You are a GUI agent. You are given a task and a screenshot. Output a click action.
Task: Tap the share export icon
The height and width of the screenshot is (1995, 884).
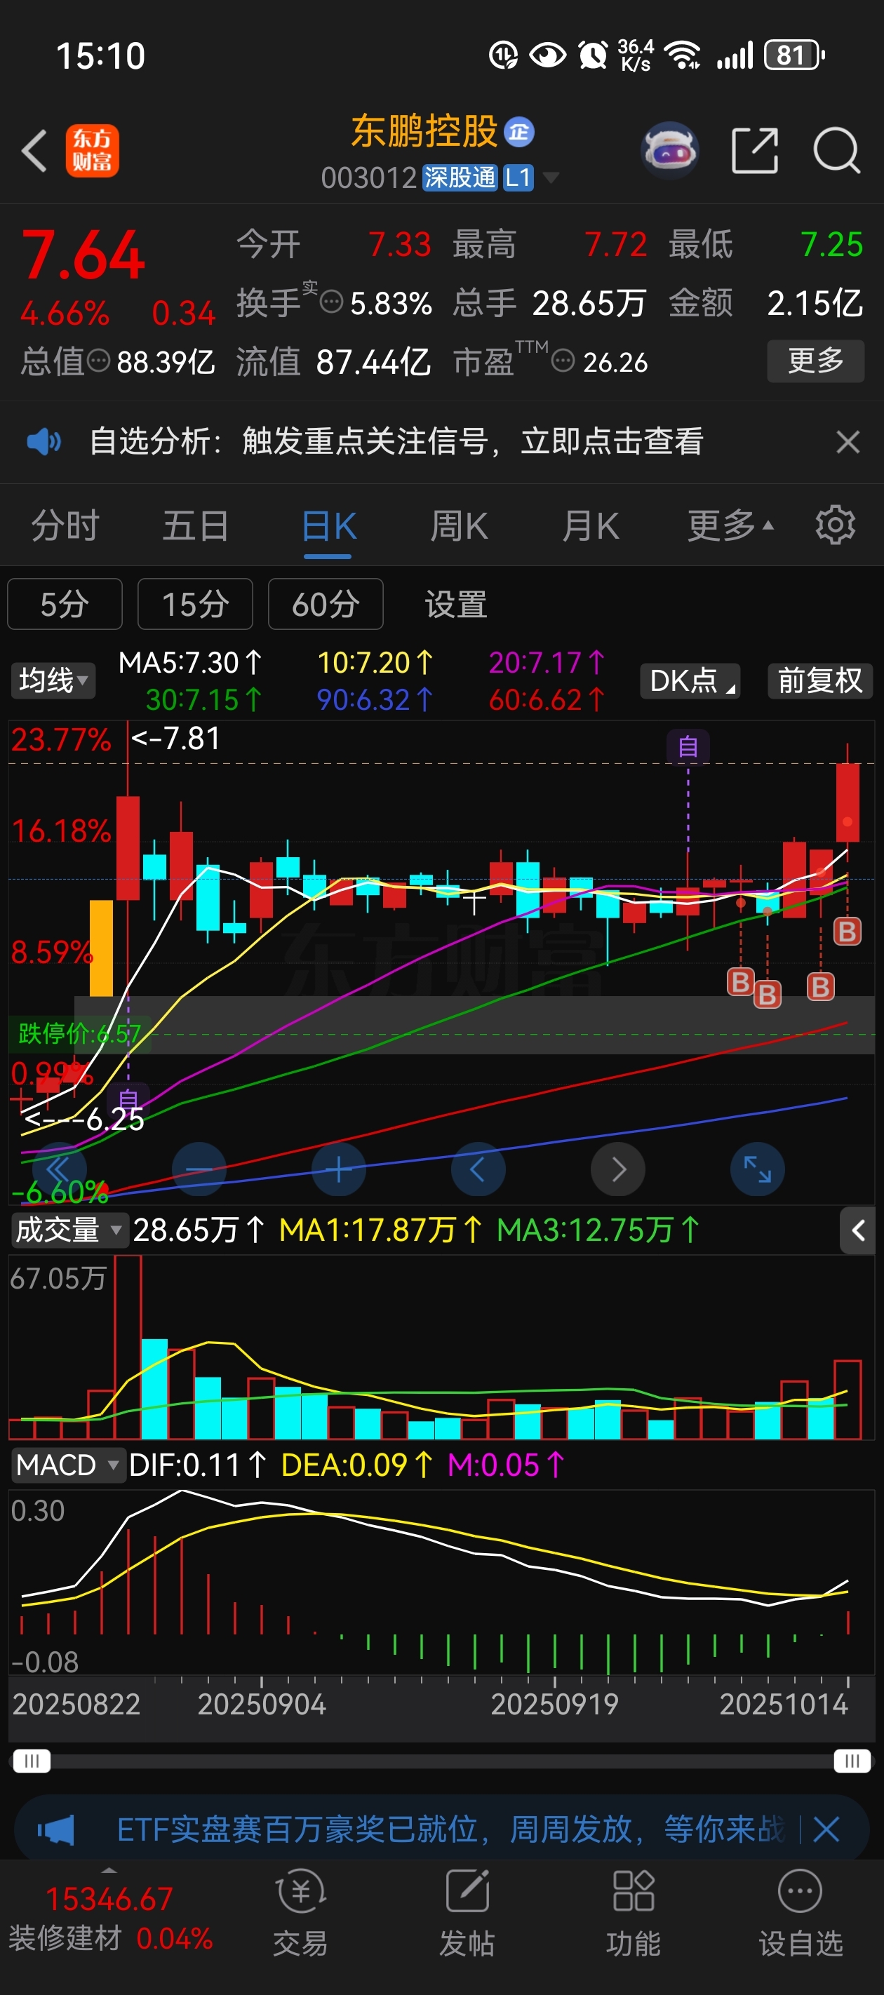[x=755, y=150]
